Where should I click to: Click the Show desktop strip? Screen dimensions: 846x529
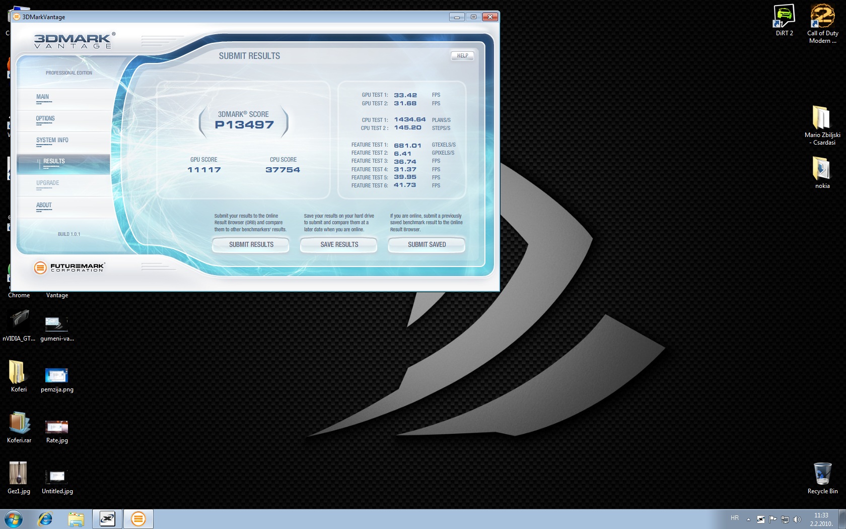(x=842, y=519)
